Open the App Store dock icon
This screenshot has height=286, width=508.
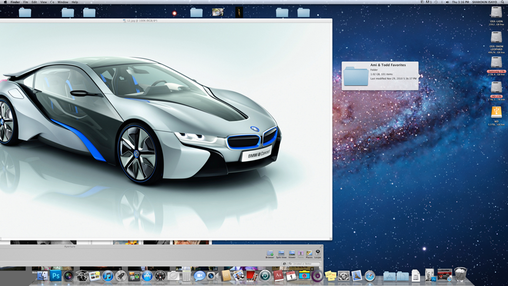[x=147, y=276]
